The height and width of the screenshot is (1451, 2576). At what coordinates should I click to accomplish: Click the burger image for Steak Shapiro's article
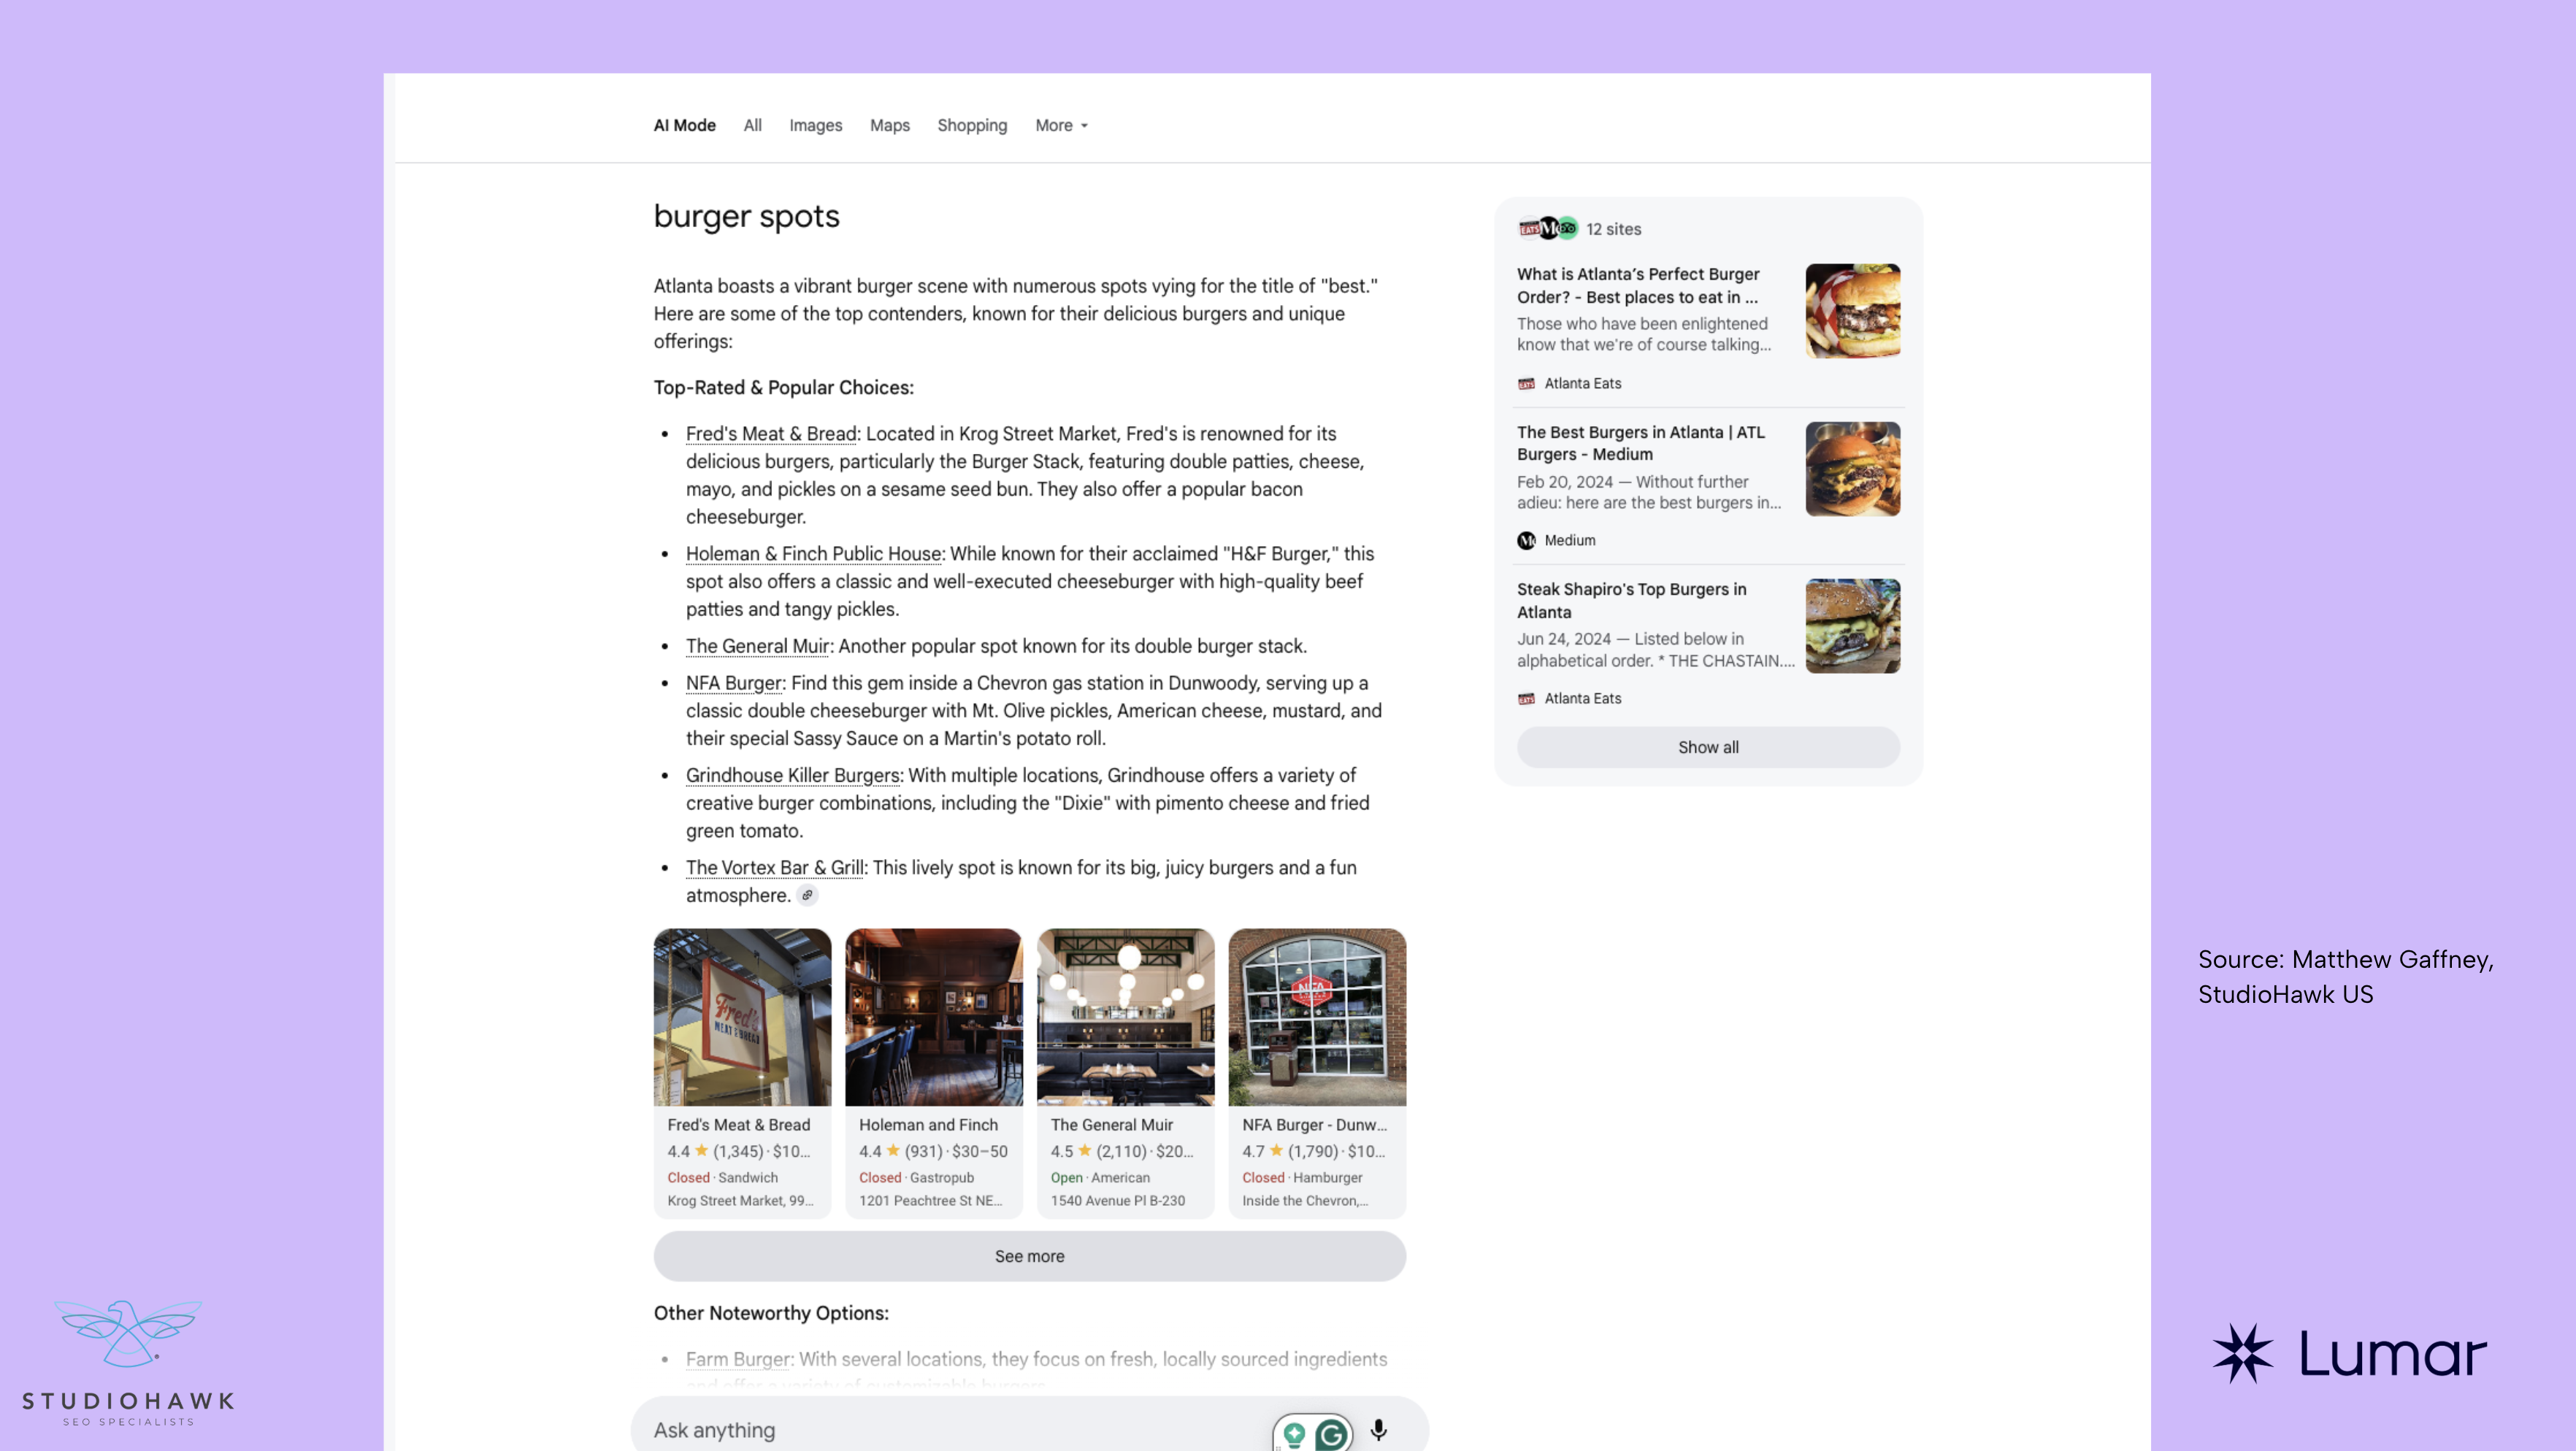pos(1852,626)
